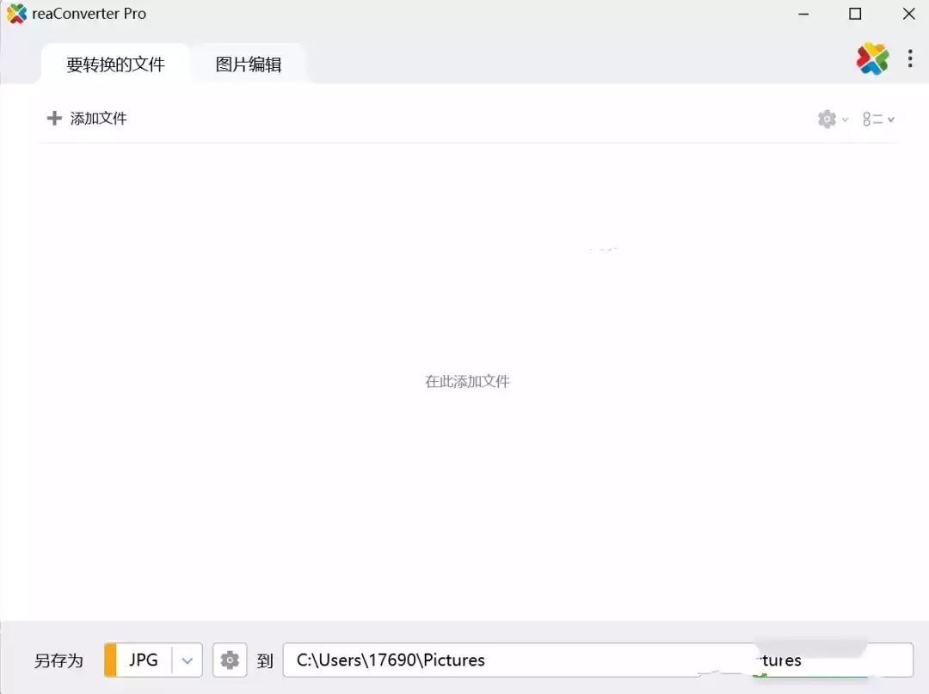Maximize the reaConverter Pro window
Viewport: 929px width, 694px height.
(855, 14)
